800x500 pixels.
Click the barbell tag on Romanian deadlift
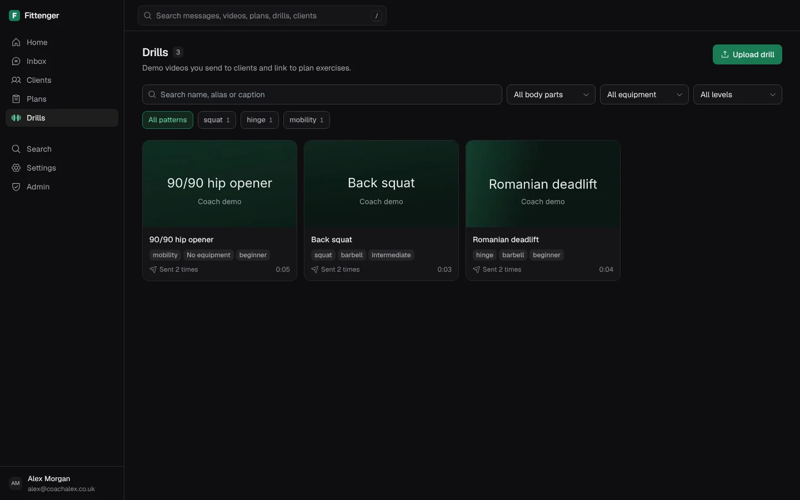point(513,255)
